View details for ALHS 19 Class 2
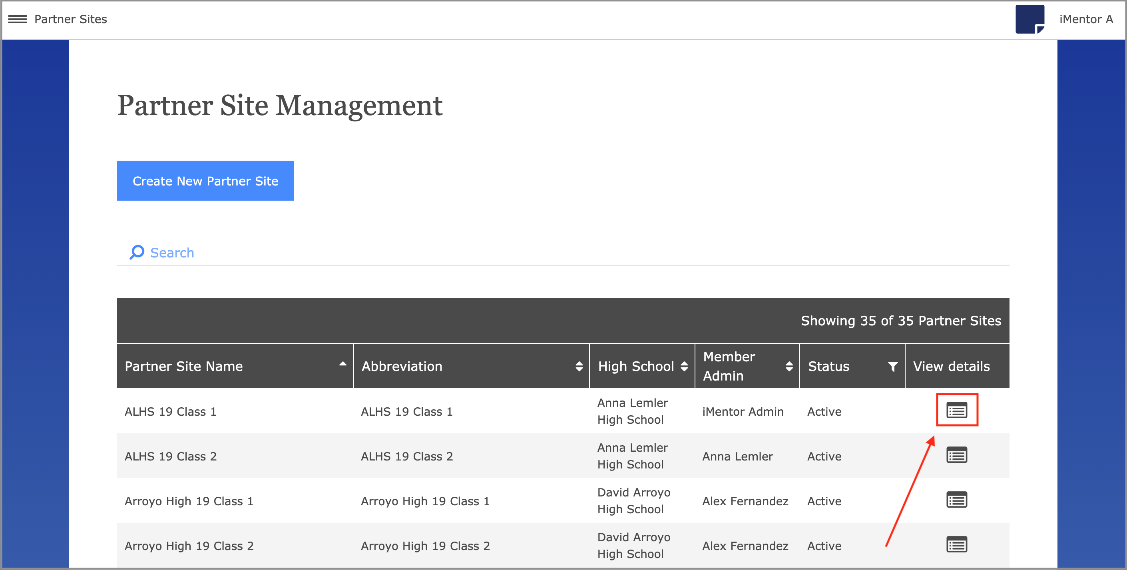1127x570 pixels. click(956, 455)
